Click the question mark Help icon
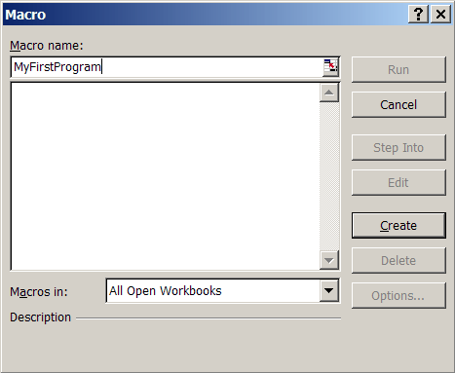Viewport: 455px width, 373px height. tap(418, 15)
